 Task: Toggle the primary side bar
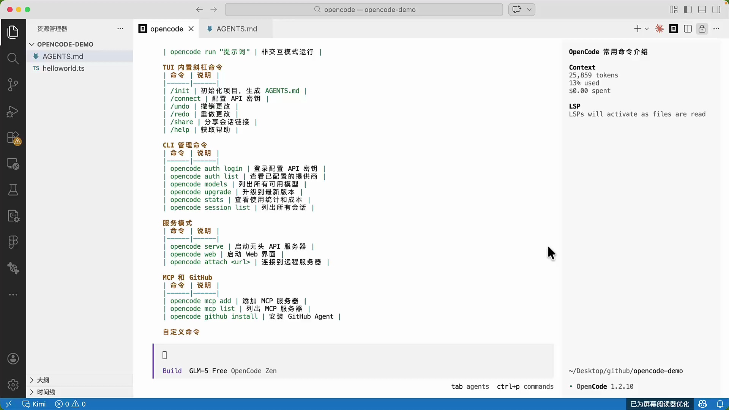coord(688,9)
